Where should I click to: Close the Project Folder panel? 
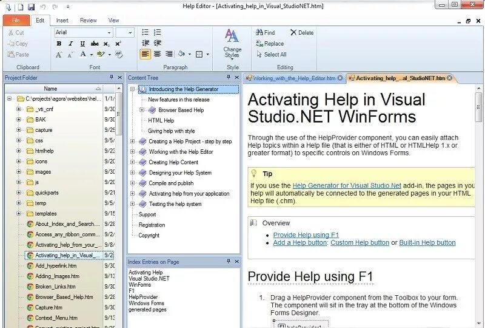(x=119, y=77)
